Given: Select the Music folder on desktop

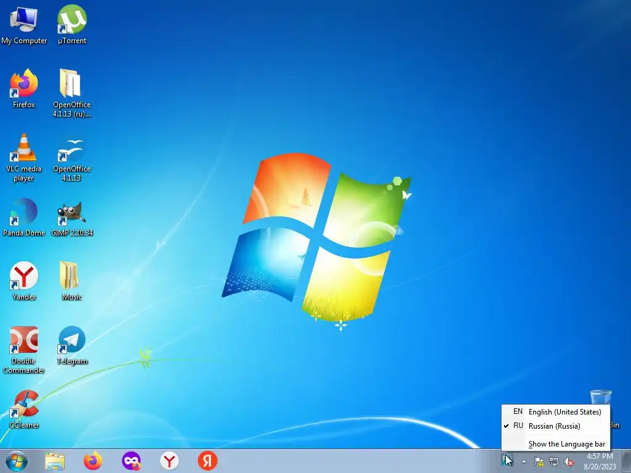Looking at the screenshot, I should (71, 281).
